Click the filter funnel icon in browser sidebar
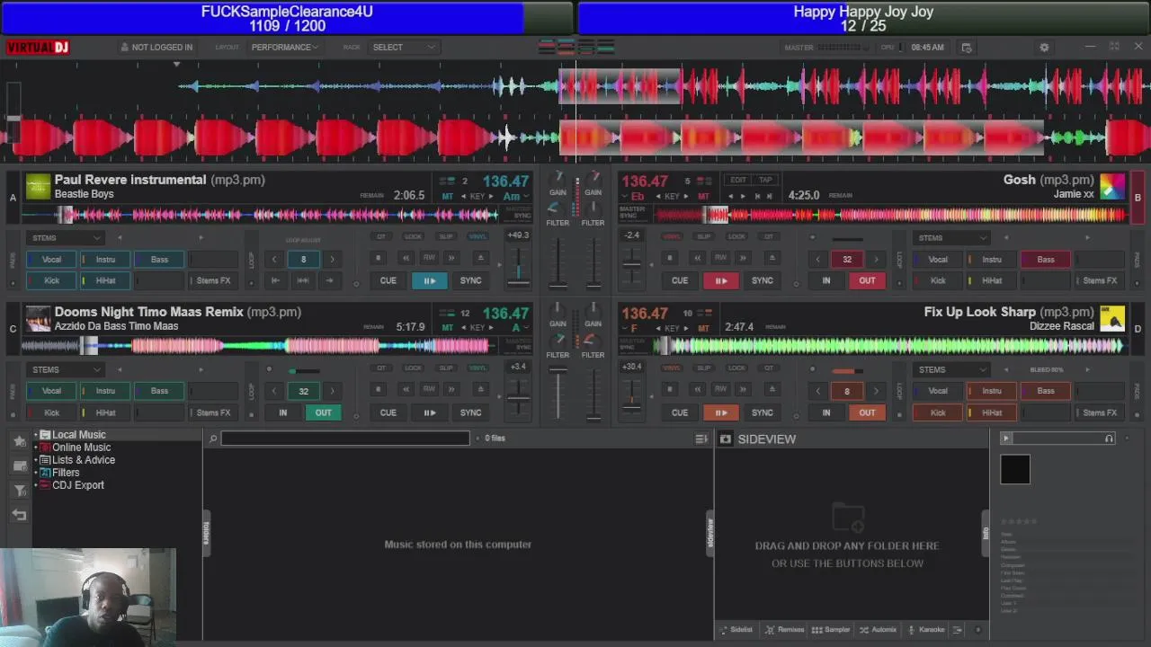The height and width of the screenshot is (647, 1151). tap(19, 490)
